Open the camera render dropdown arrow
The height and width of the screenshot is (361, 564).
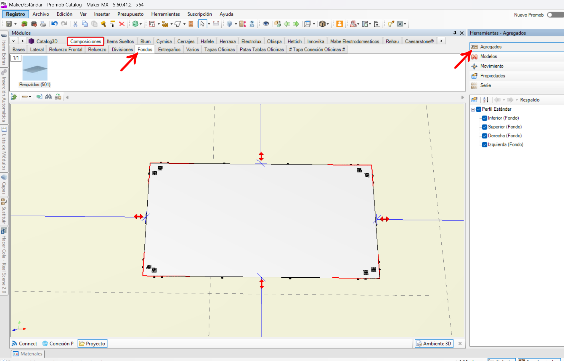pos(405,24)
